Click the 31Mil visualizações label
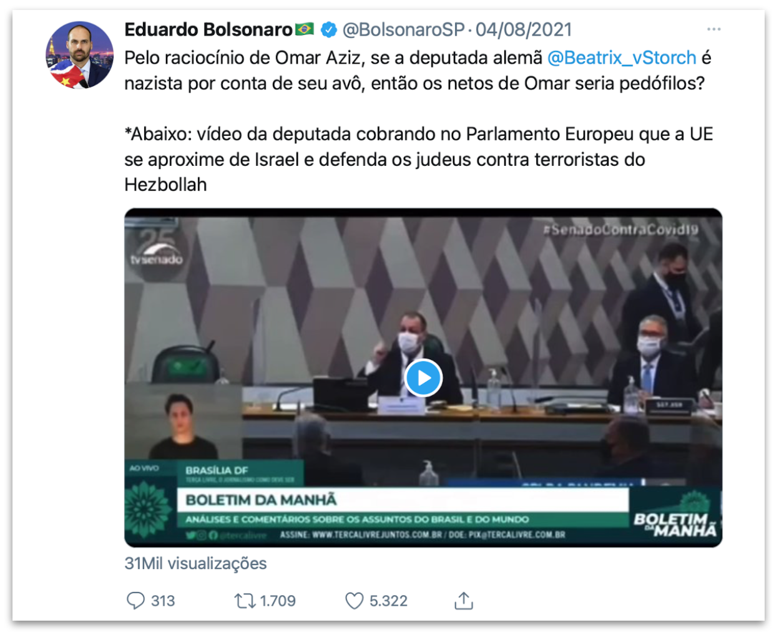This screenshot has width=779, height=635. 195,563
